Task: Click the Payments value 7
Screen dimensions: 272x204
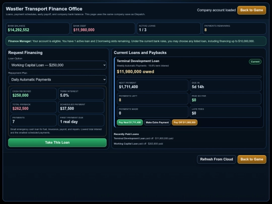Action: [14, 121]
